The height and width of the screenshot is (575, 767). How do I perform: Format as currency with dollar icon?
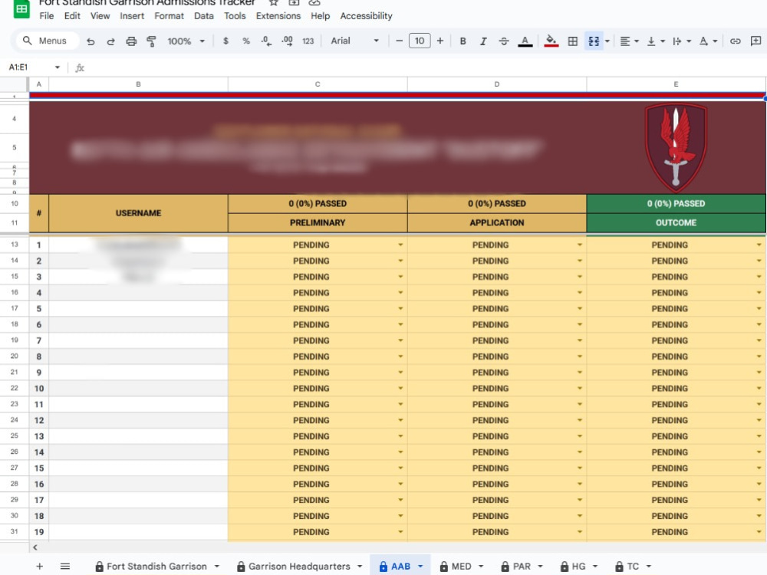[x=225, y=41]
